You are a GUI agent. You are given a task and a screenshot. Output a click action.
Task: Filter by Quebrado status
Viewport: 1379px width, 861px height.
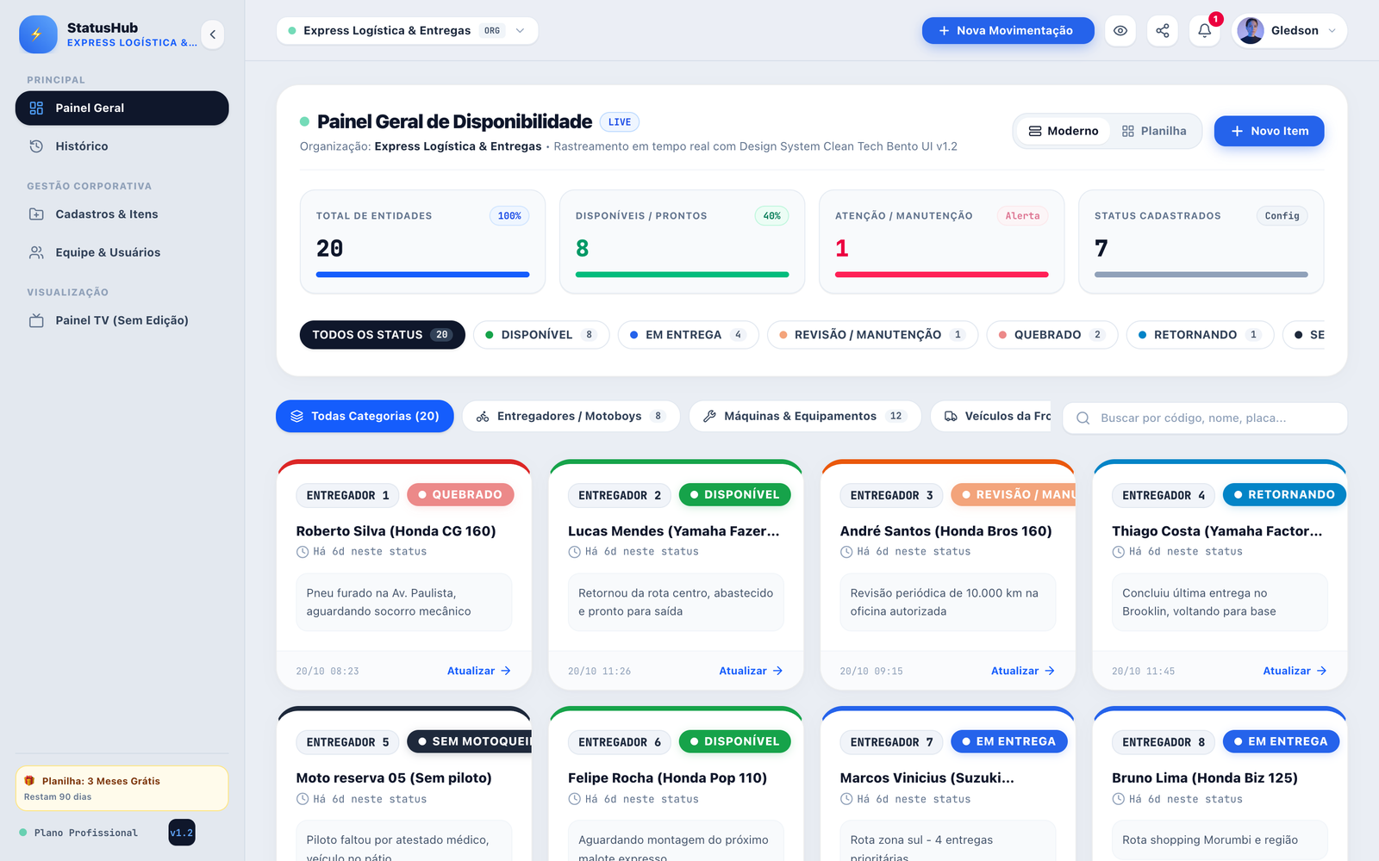coord(1052,335)
